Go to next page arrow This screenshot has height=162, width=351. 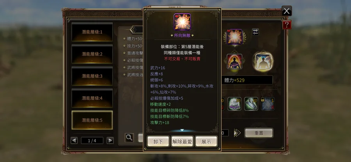click(110, 141)
